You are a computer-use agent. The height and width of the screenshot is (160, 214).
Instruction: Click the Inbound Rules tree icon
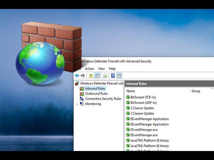coord(82,89)
